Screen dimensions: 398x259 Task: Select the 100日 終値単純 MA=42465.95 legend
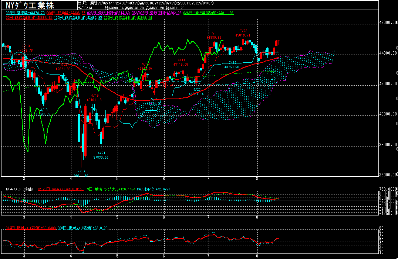[x=78, y=18]
